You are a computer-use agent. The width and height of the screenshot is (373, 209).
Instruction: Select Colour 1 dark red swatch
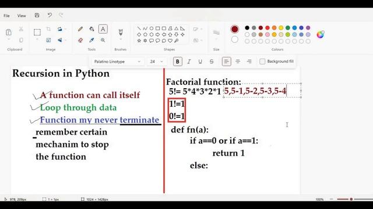pos(234,29)
